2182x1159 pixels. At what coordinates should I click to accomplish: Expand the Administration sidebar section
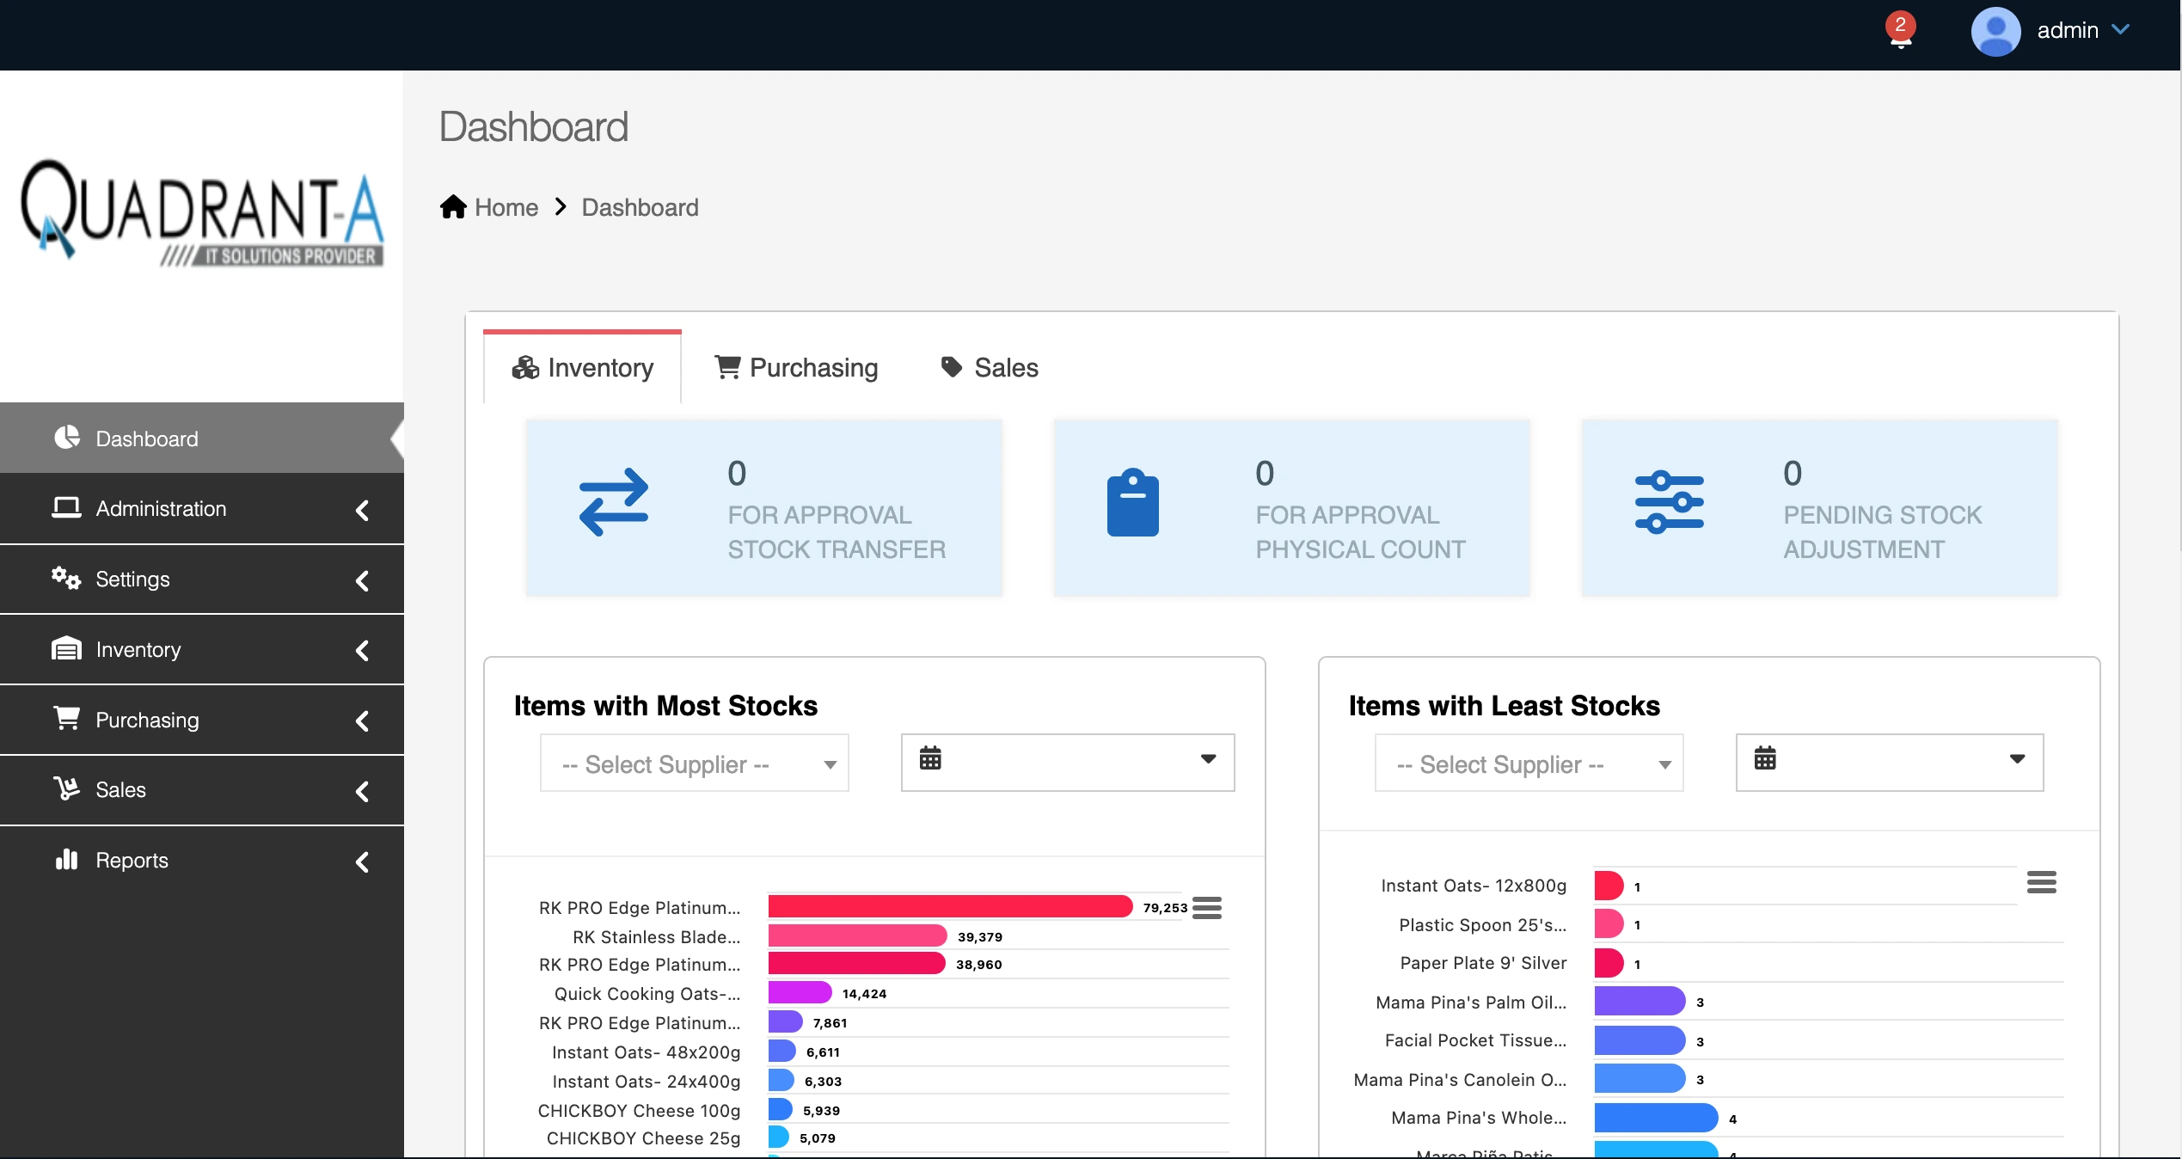pos(362,509)
